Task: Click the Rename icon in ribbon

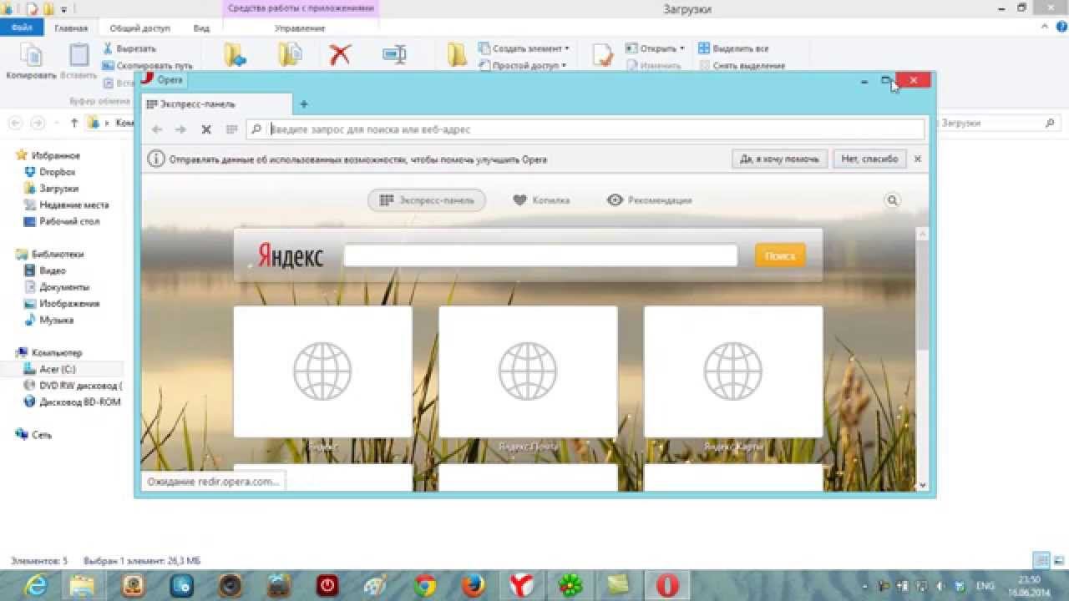Action: point(394,55)
